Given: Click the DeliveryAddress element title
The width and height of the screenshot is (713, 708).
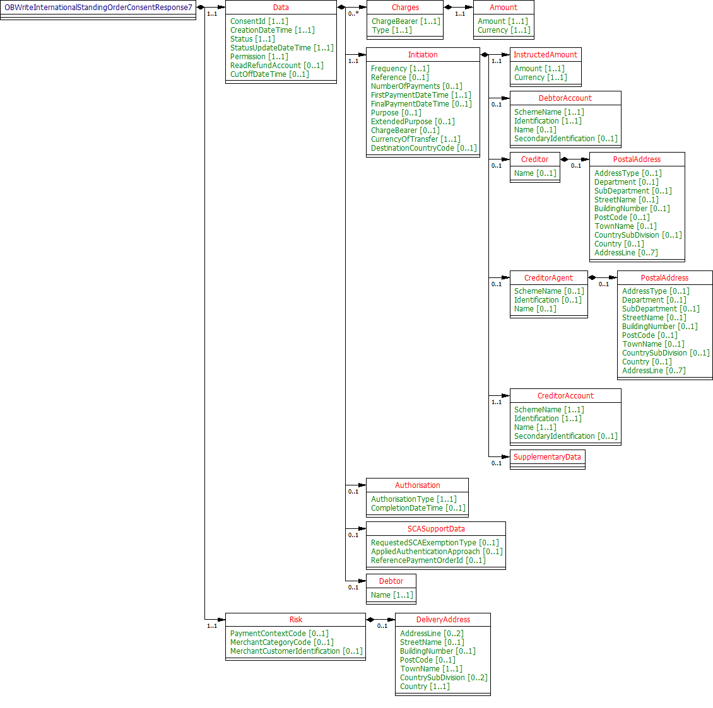Looking at the screenshot, I should [442, 619].
